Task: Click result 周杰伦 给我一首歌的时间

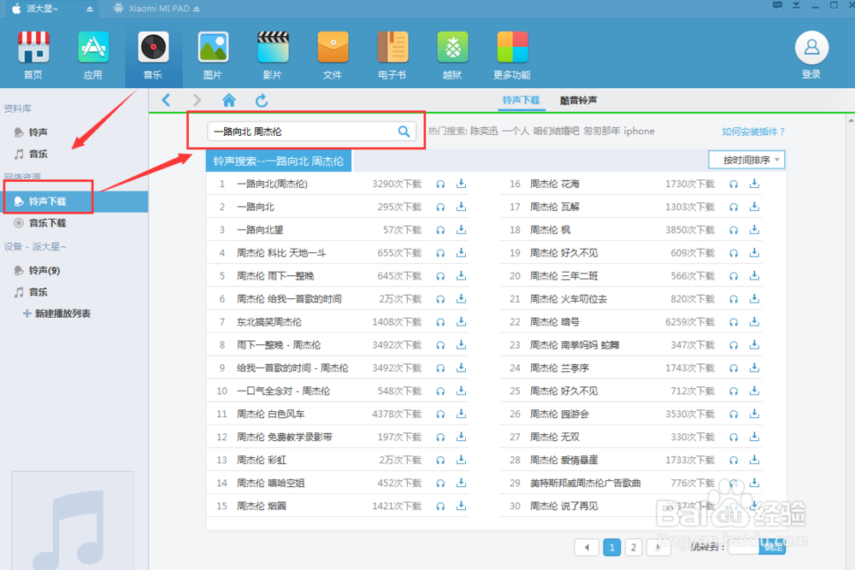Action: tap(289, 299)
